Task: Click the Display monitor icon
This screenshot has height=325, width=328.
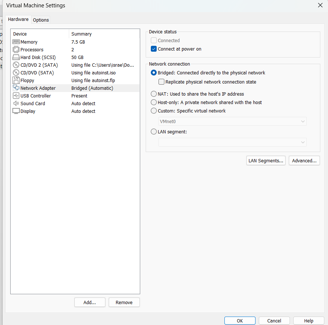Action: pyautogui.click(x=16, y=111)
